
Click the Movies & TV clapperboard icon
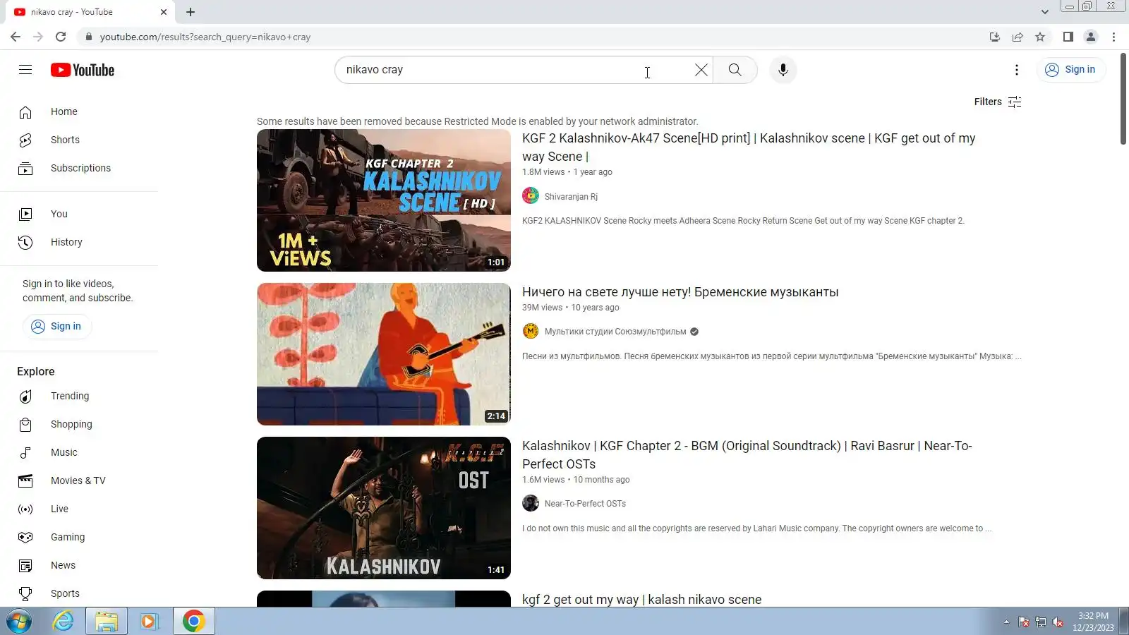coord(25,480)
